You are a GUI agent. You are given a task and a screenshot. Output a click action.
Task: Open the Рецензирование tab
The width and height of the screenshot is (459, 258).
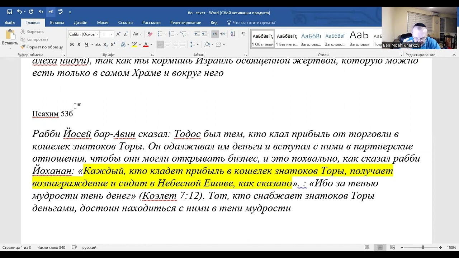pos(185,23)
